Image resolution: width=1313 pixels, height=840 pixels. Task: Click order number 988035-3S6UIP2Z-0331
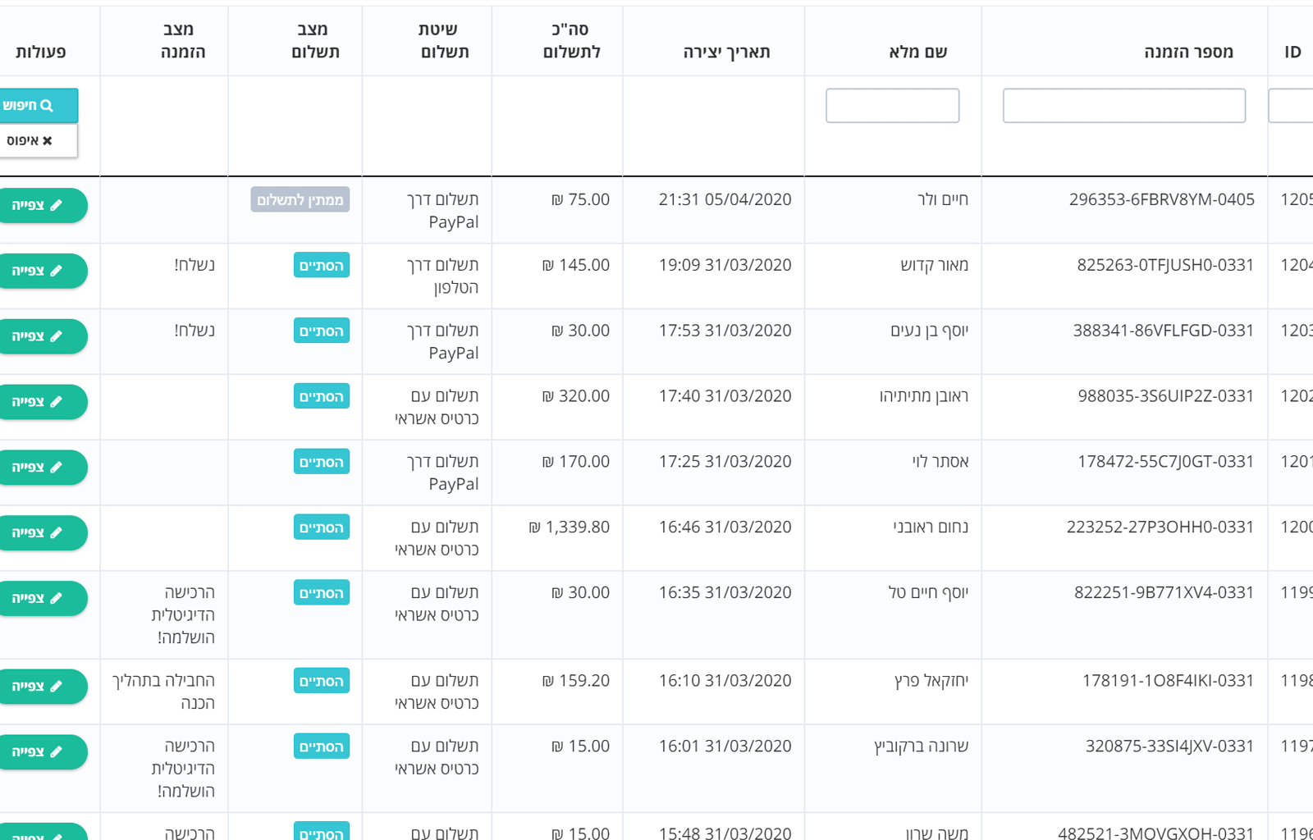pyautogui.click(x=1166, y=396)
